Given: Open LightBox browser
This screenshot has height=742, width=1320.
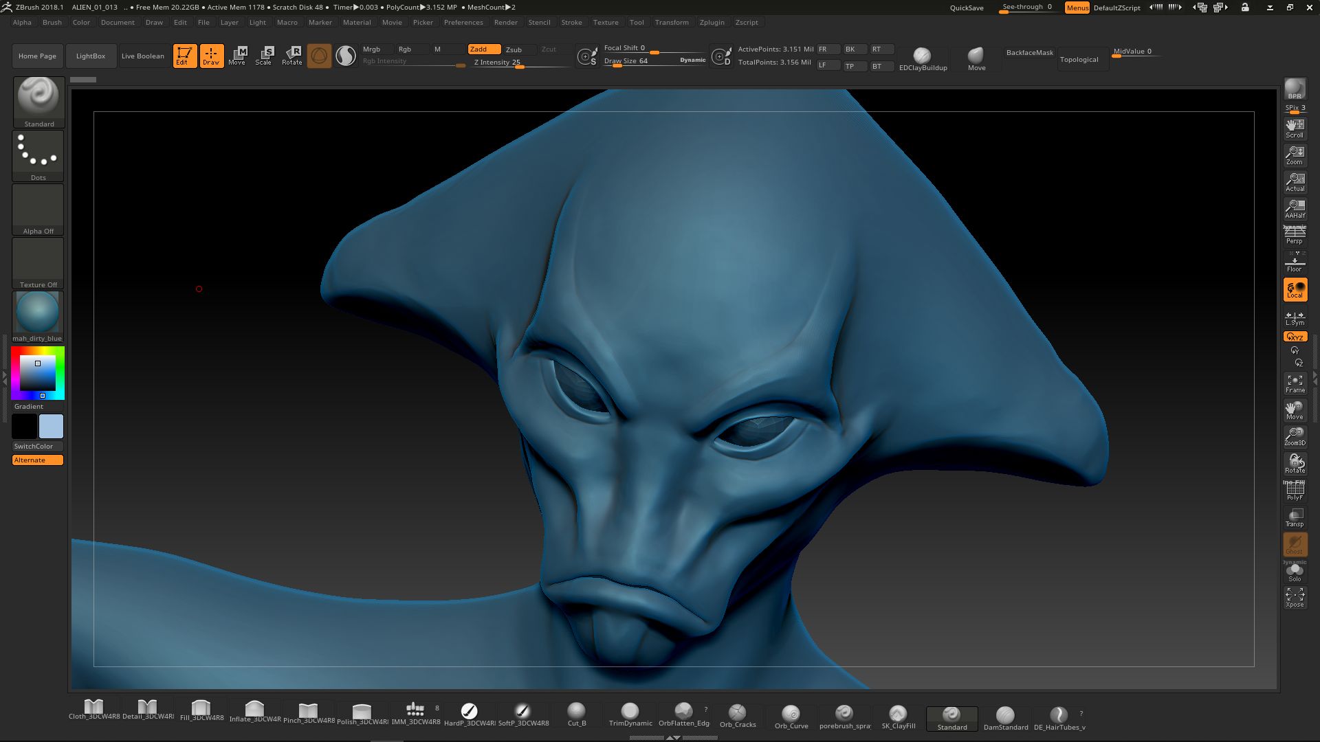Looking at the screenshot, I should click(91, 56).
